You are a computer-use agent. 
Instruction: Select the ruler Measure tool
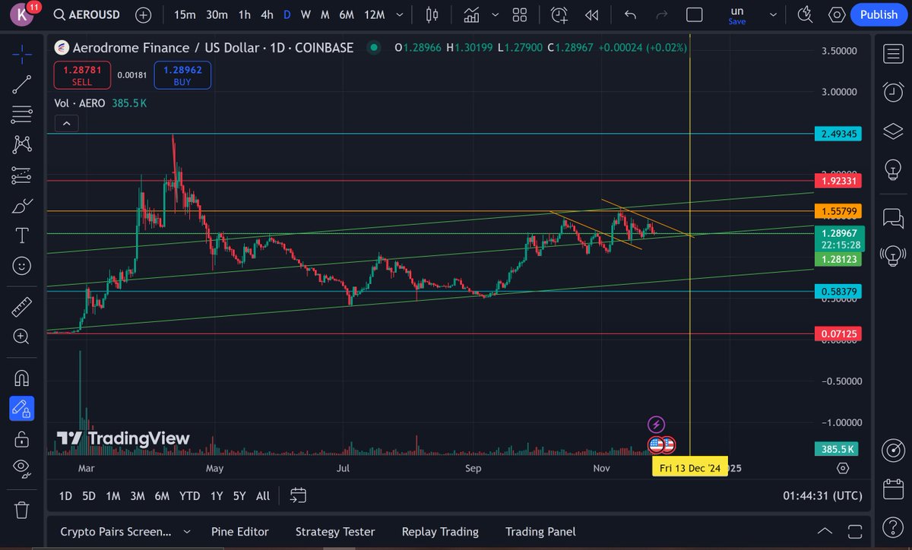[21, 307]
